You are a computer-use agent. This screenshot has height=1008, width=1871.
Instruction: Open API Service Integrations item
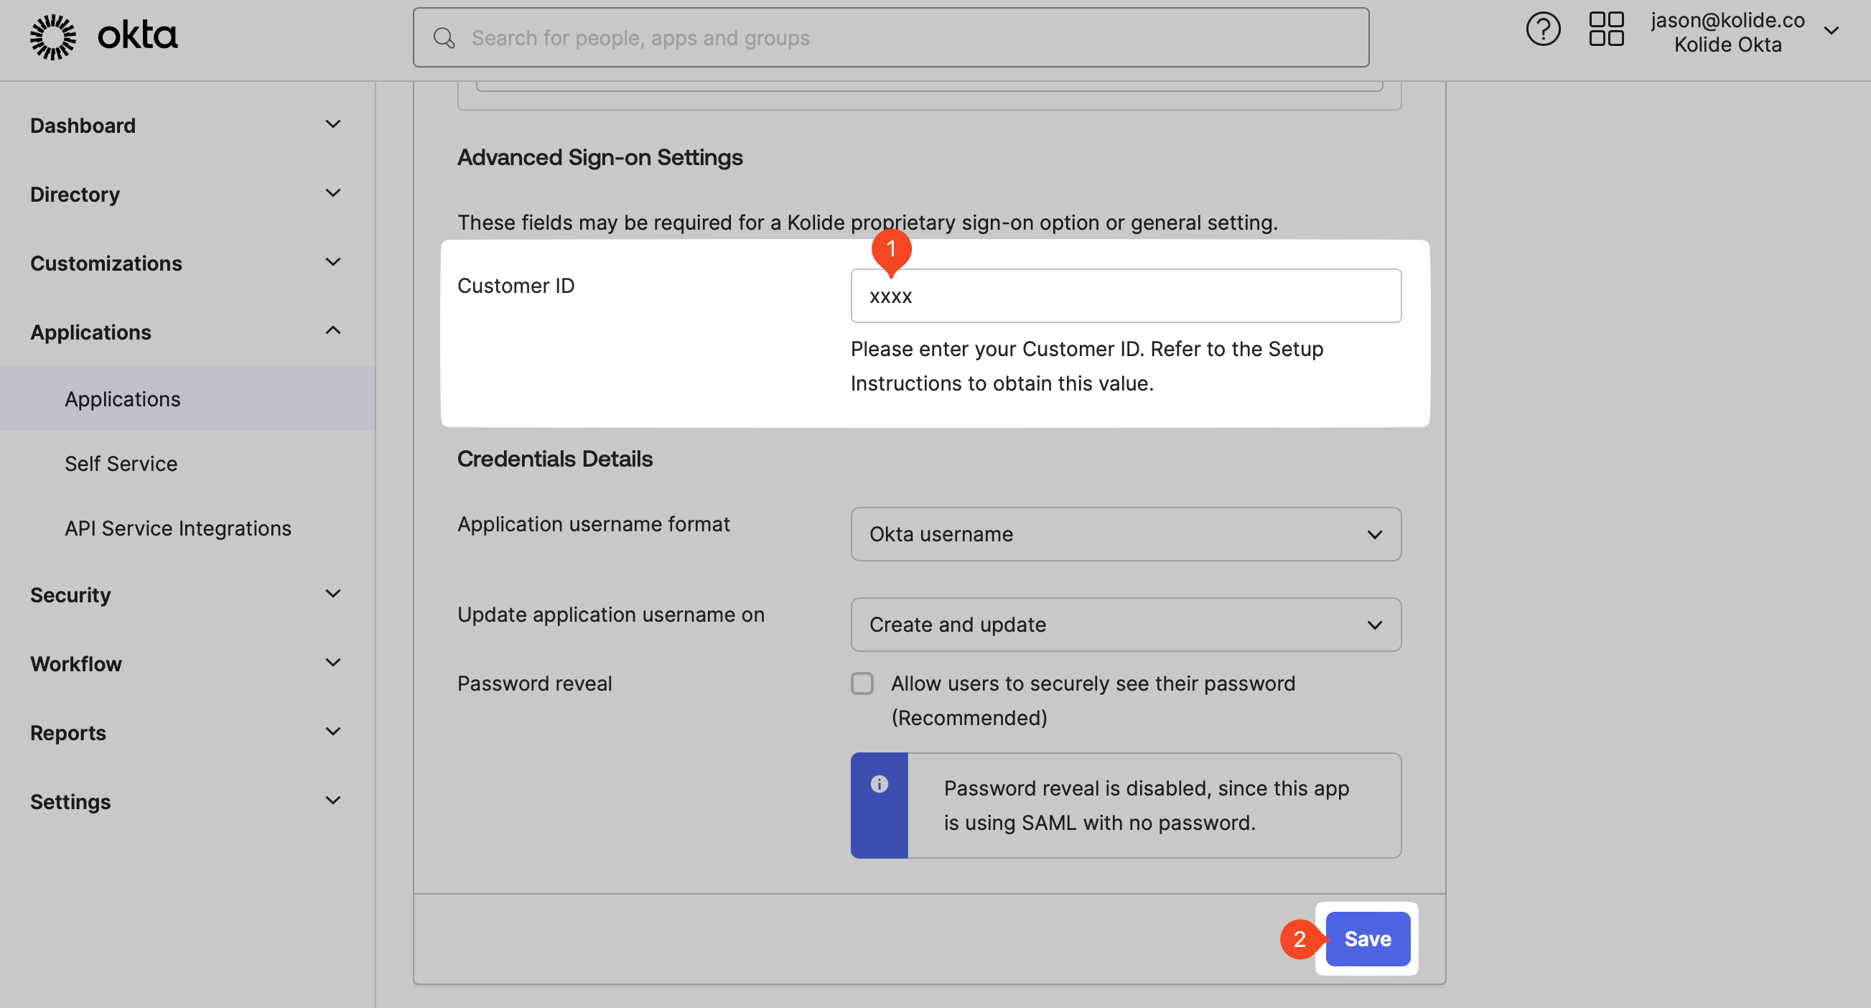click(178, 528)
